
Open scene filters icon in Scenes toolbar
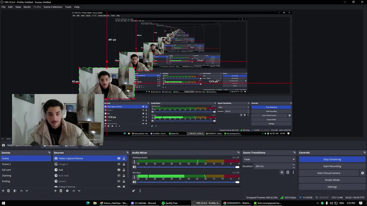pyautogui.click(x=15, y=191)
